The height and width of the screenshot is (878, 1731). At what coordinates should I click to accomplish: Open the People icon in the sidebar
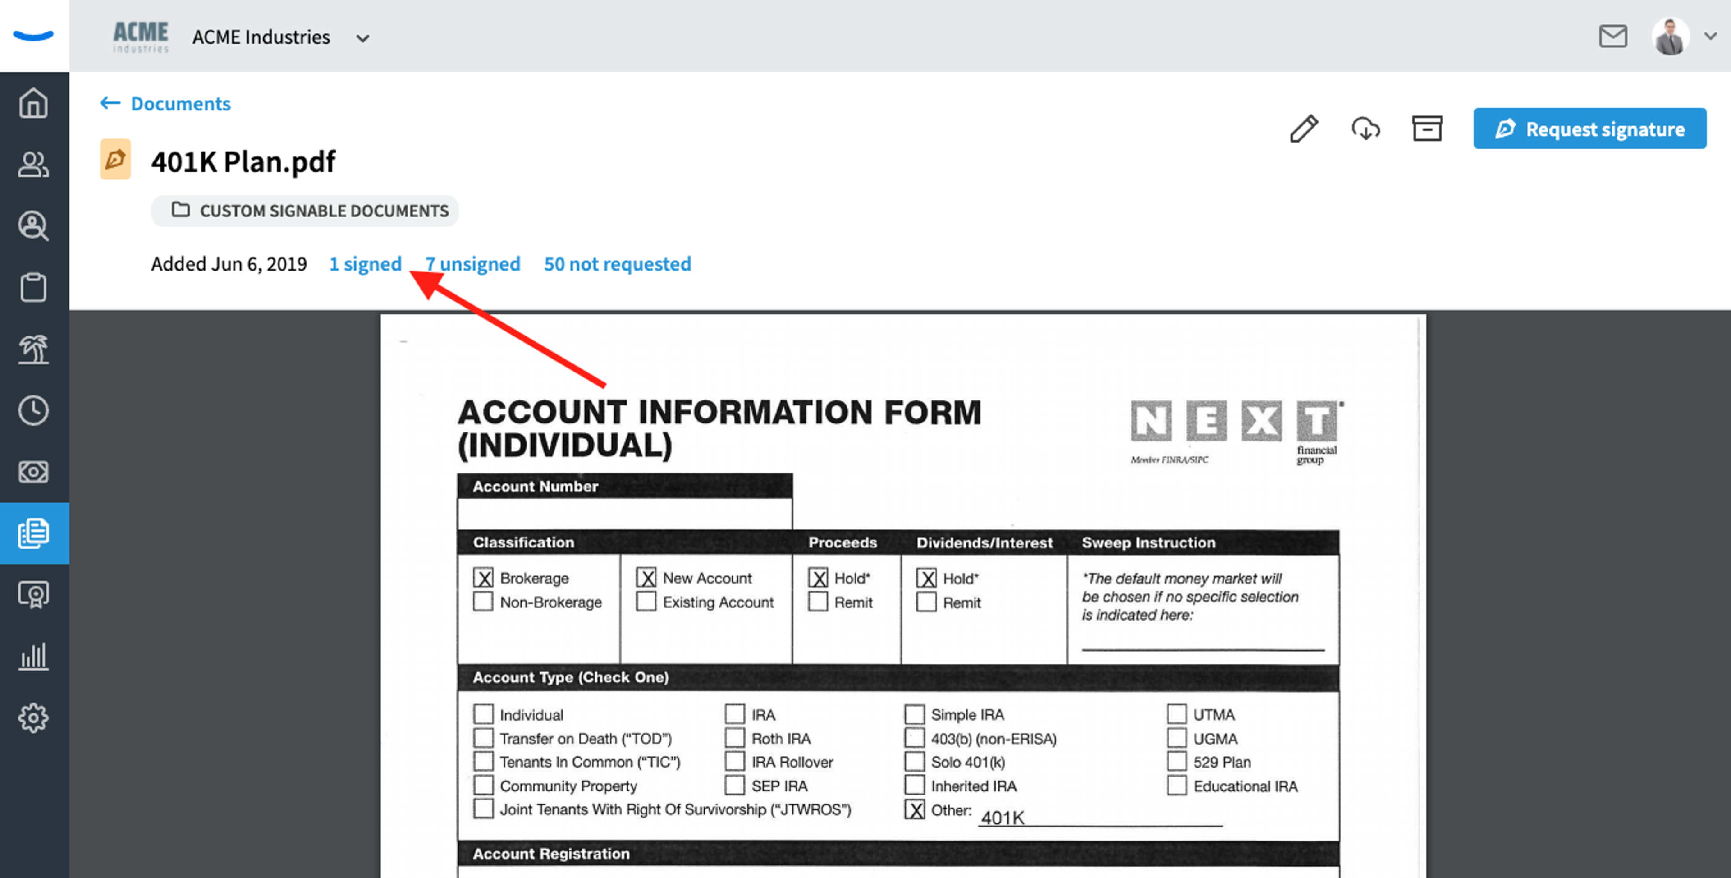click(34, 165)
